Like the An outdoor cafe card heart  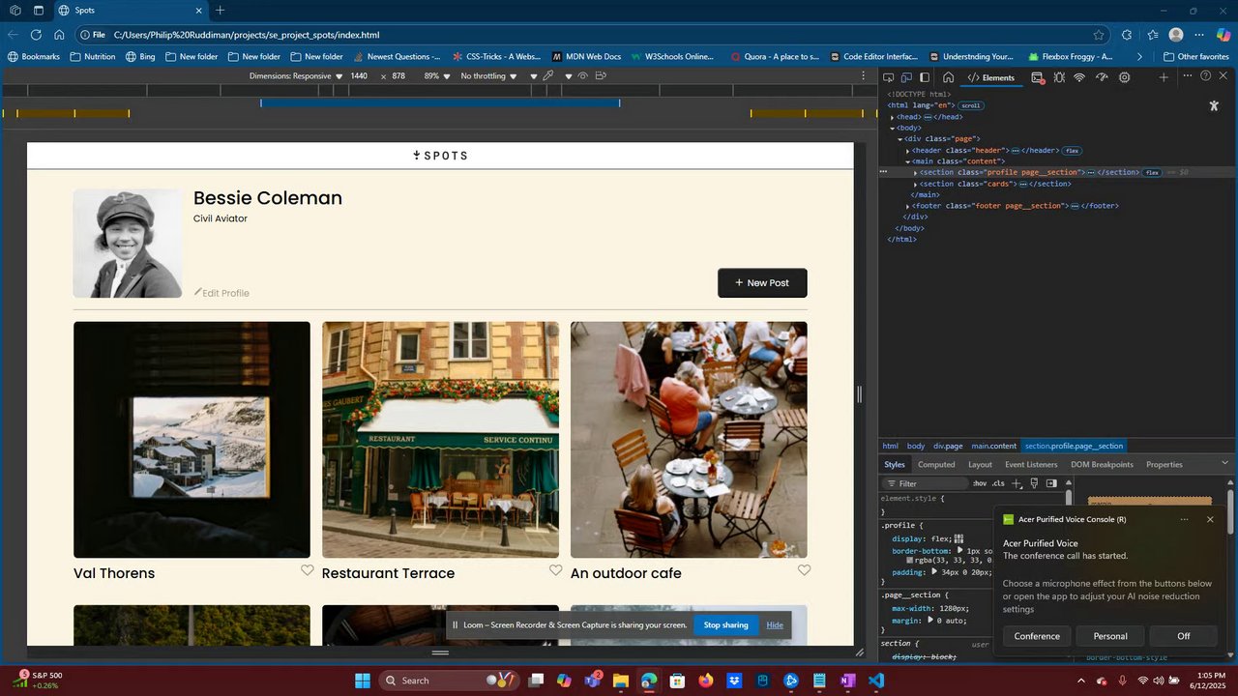click(804, 570)
